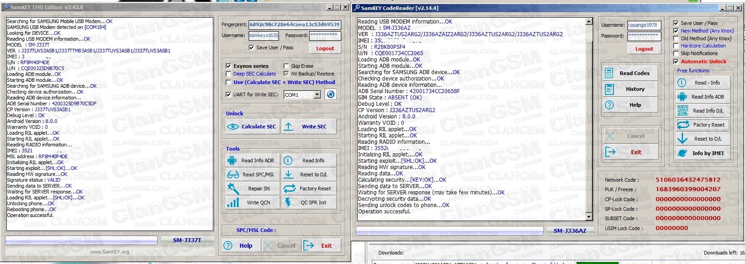The width and height of the screenshot is (745, 264).
Task: Click QC SPR Init lightning button
Action: tap(309, 203)
